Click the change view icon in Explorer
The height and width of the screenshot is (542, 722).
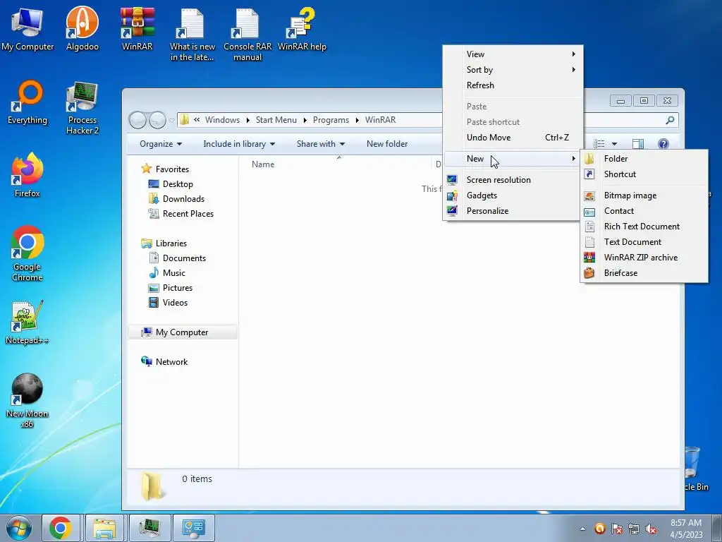pyautogui.click(x=599, y=144)
